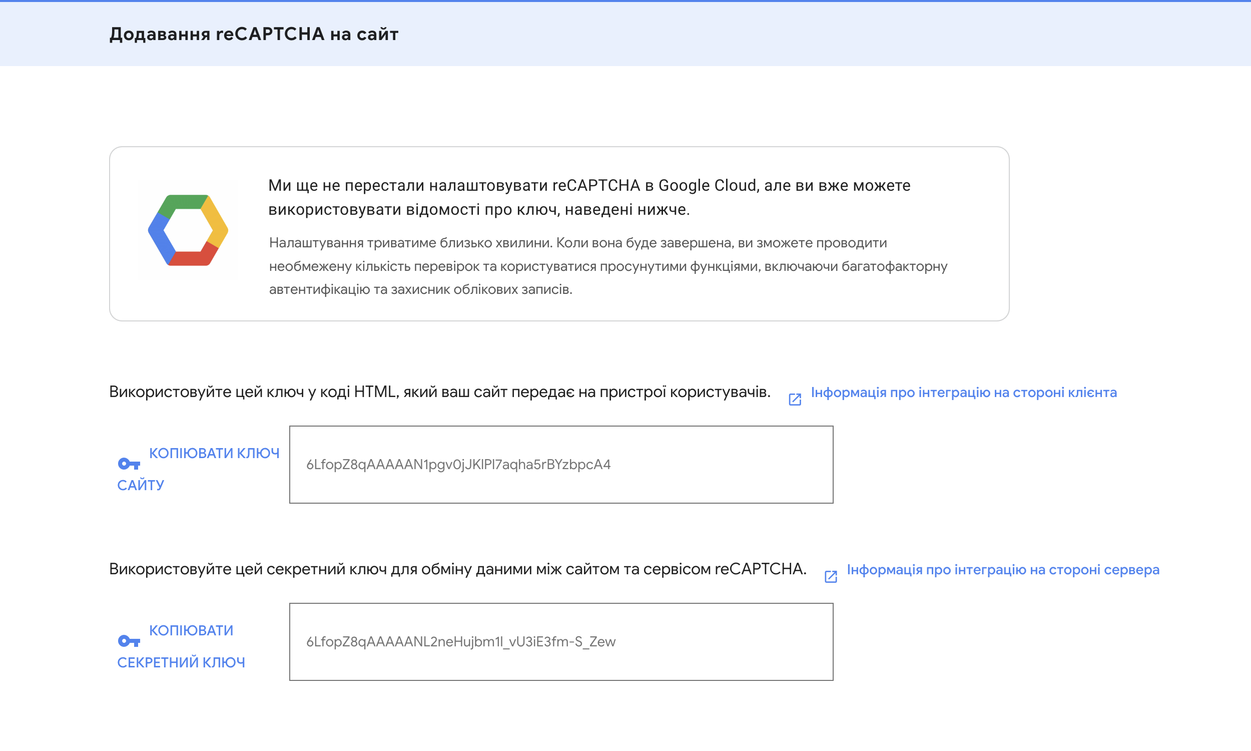Copy the secret key via КОПІЮВАТИ СЕКРЕТНИЙ КЛЮЧ
The image size is (1251, 751).
click(x=181, y=646)
